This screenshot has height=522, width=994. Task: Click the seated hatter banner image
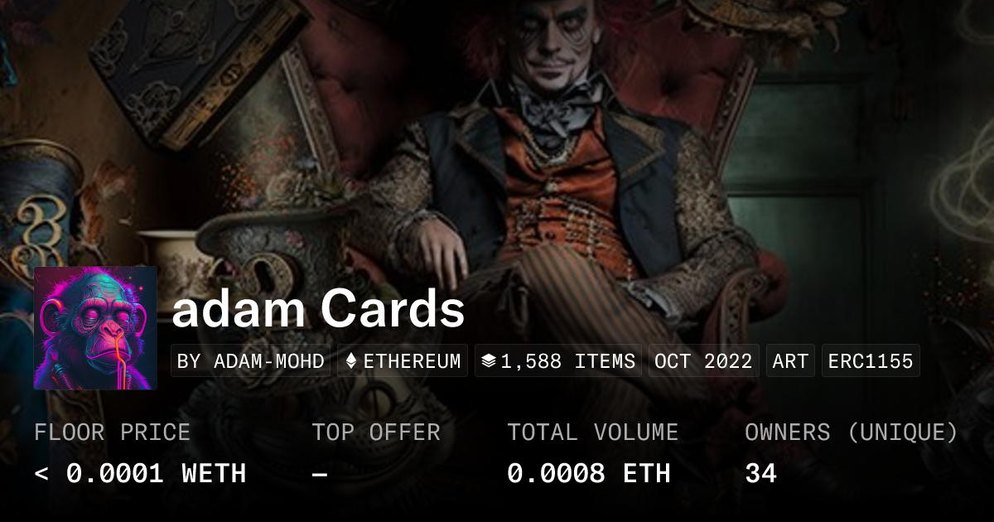[563, 166]
